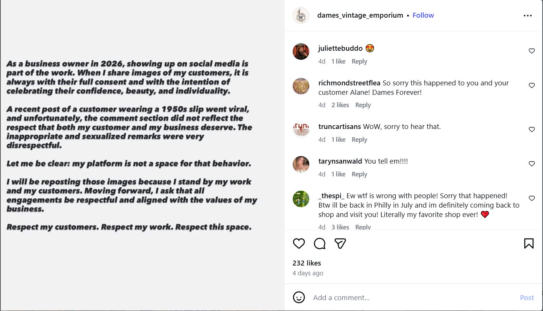Screen dimensions: 543x311
Task: View the 232 likes list
Action: [307, 263]
